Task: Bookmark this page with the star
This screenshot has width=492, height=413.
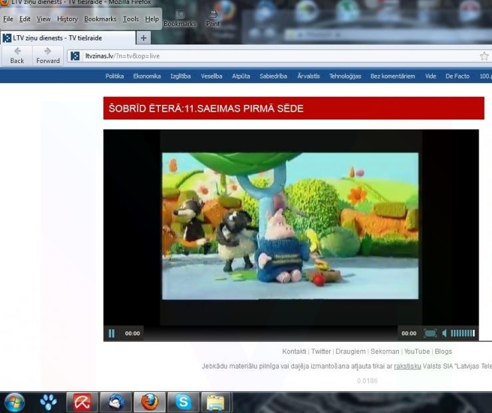Action: click(483, 56)
